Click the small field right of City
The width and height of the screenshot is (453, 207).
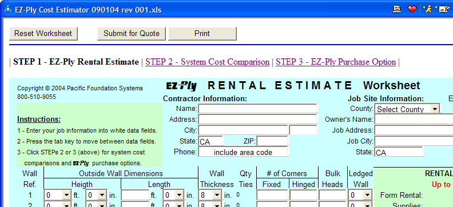click(x=303, y=130)
